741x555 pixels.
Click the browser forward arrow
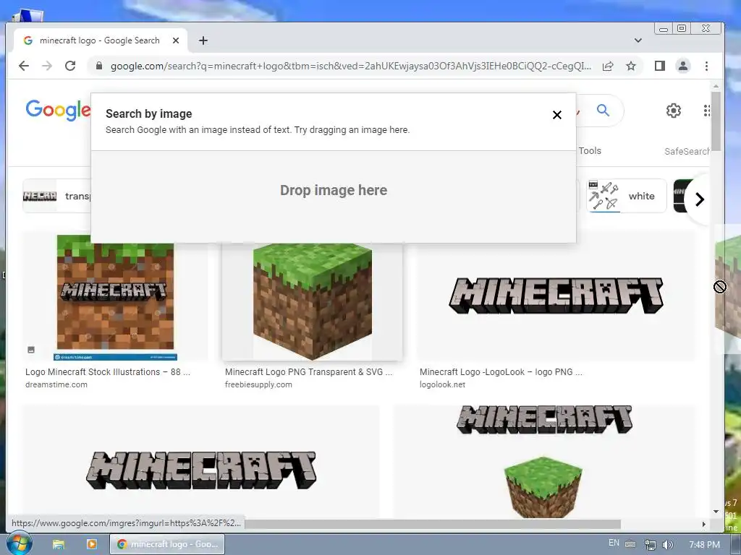(47, 66)
